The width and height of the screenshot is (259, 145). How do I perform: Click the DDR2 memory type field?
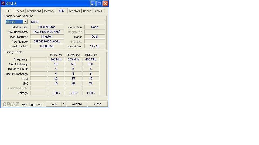click(67, 22)
